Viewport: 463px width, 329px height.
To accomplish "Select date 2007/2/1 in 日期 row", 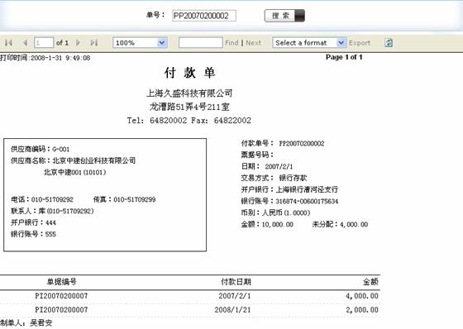I will tap(279, 167).
